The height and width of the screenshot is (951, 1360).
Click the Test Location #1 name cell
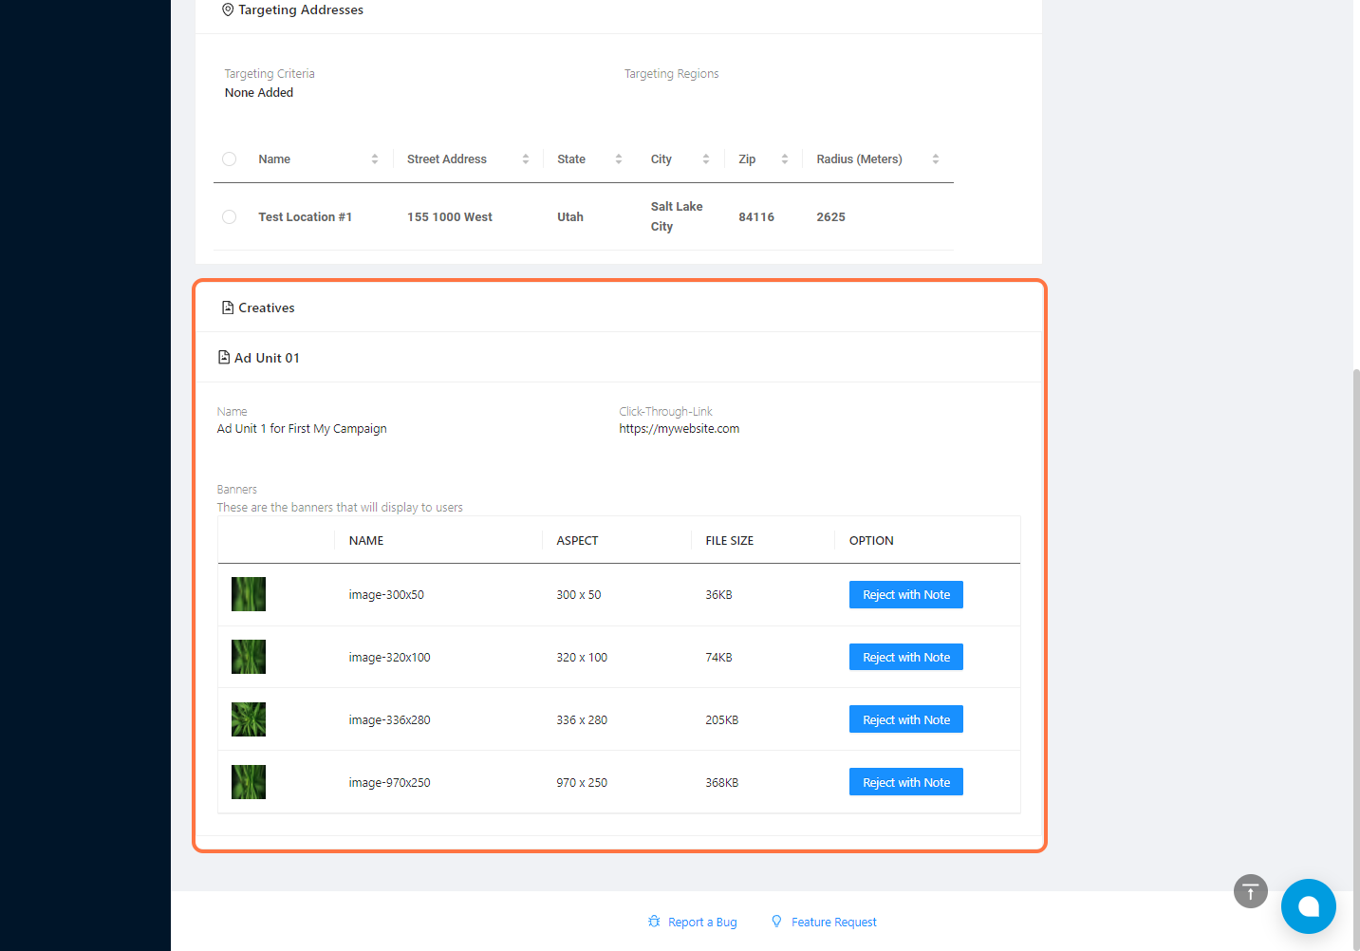click(x=306, y=217)
